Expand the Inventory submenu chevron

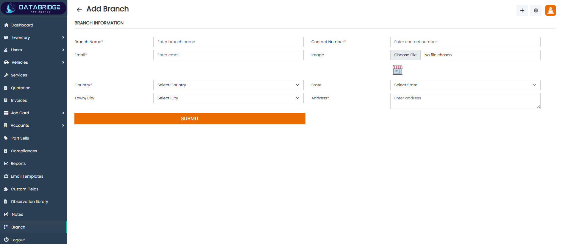tap(63, 37)
